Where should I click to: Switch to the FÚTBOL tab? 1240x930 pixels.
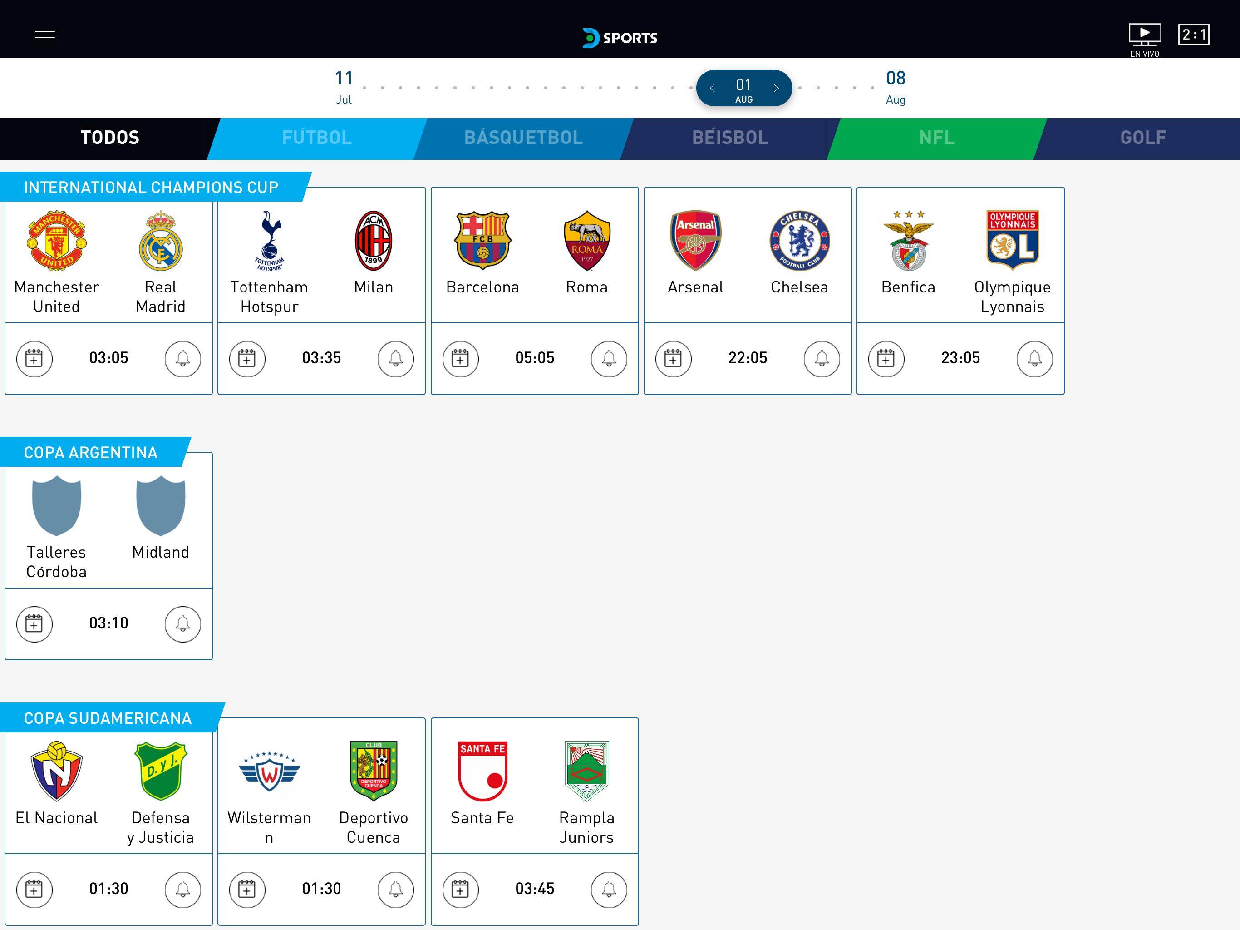pyautogui.click(x=317, y=138)
